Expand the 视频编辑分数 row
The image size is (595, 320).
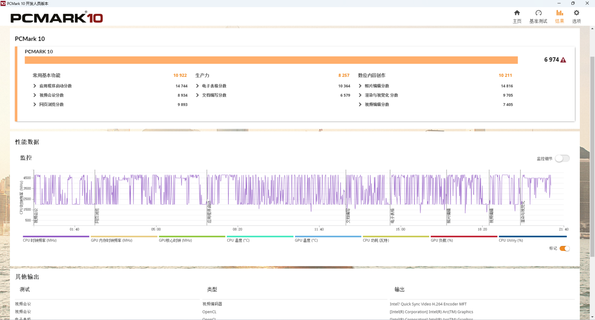point(360,104)
